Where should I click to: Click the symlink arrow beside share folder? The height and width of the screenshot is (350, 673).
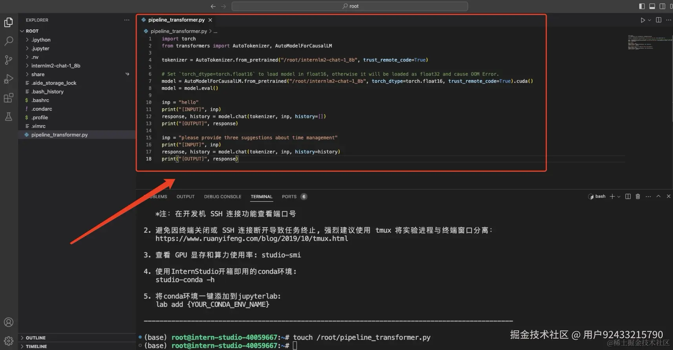point(127,74)
